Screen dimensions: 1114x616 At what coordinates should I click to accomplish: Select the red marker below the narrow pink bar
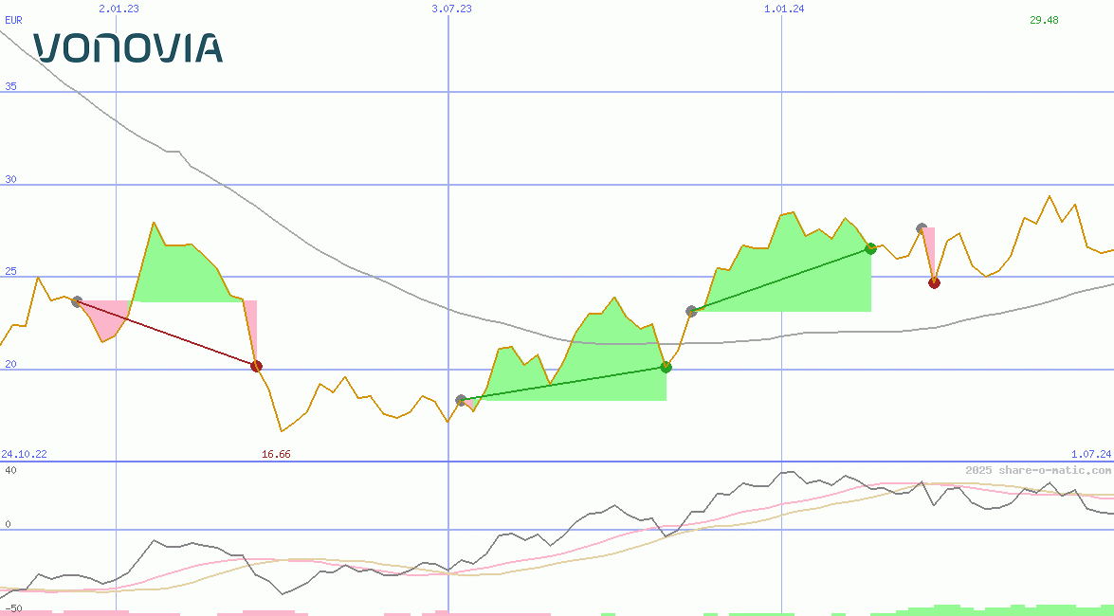[x=934, y=282]
